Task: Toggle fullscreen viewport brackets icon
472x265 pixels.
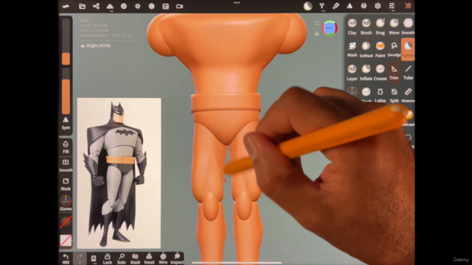Action: 316,23
